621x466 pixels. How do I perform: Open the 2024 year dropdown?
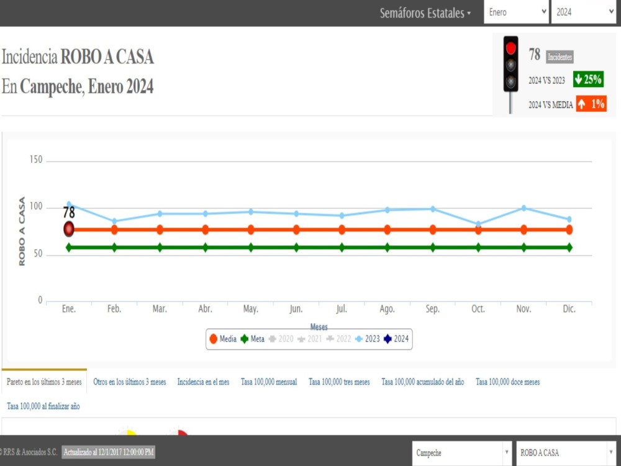[x=582, y=12]
